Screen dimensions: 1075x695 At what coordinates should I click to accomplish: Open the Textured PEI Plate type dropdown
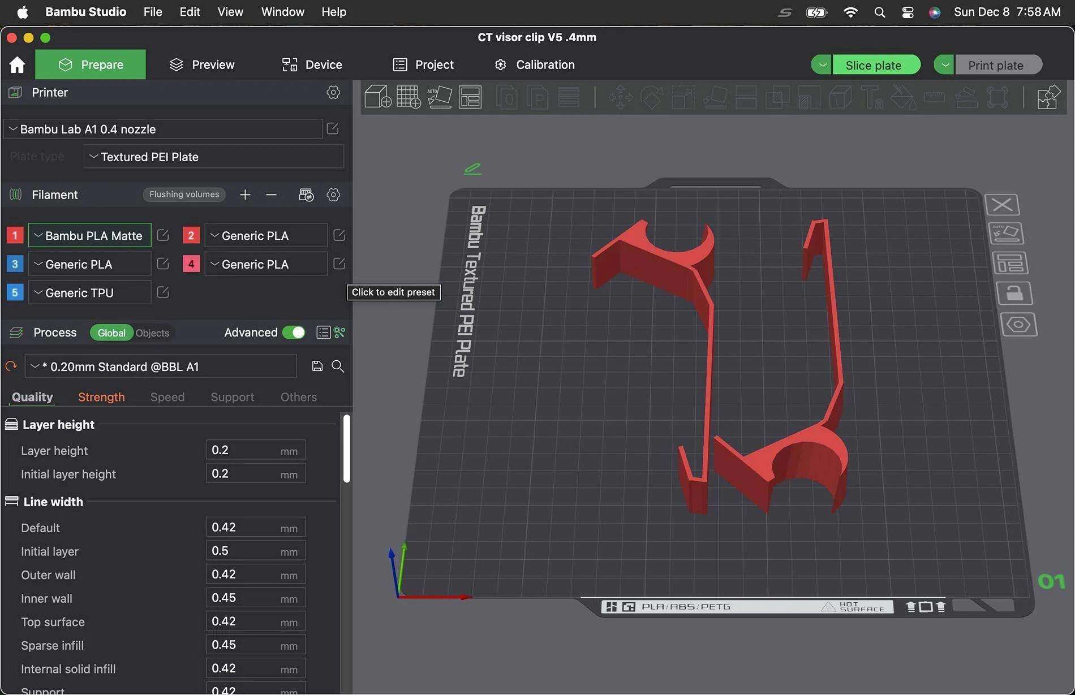pos(213,157)
